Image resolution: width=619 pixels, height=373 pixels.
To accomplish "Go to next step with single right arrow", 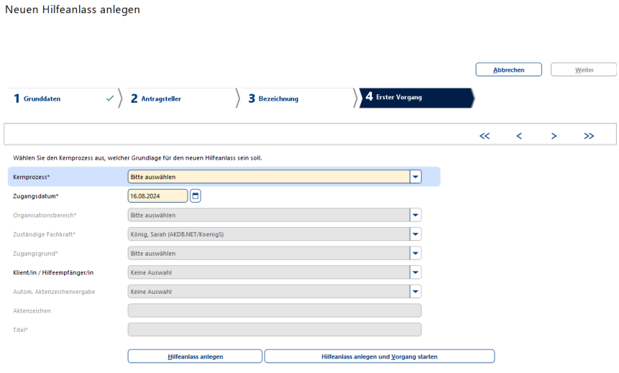I will click(x=554, y=136).
